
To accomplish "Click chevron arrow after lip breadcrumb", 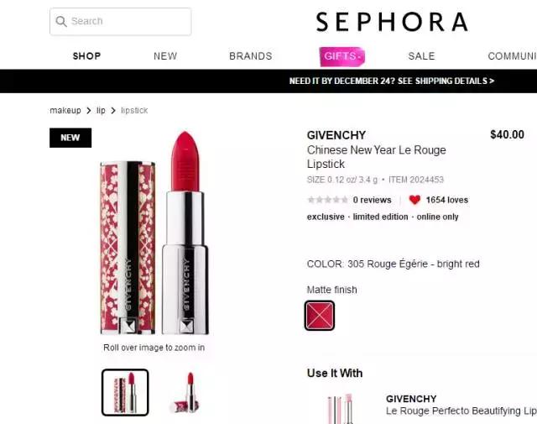I will [113, 110].
